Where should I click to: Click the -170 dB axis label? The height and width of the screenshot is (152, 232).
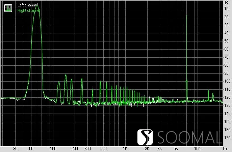pyautogui.click(x=227, y=138)
